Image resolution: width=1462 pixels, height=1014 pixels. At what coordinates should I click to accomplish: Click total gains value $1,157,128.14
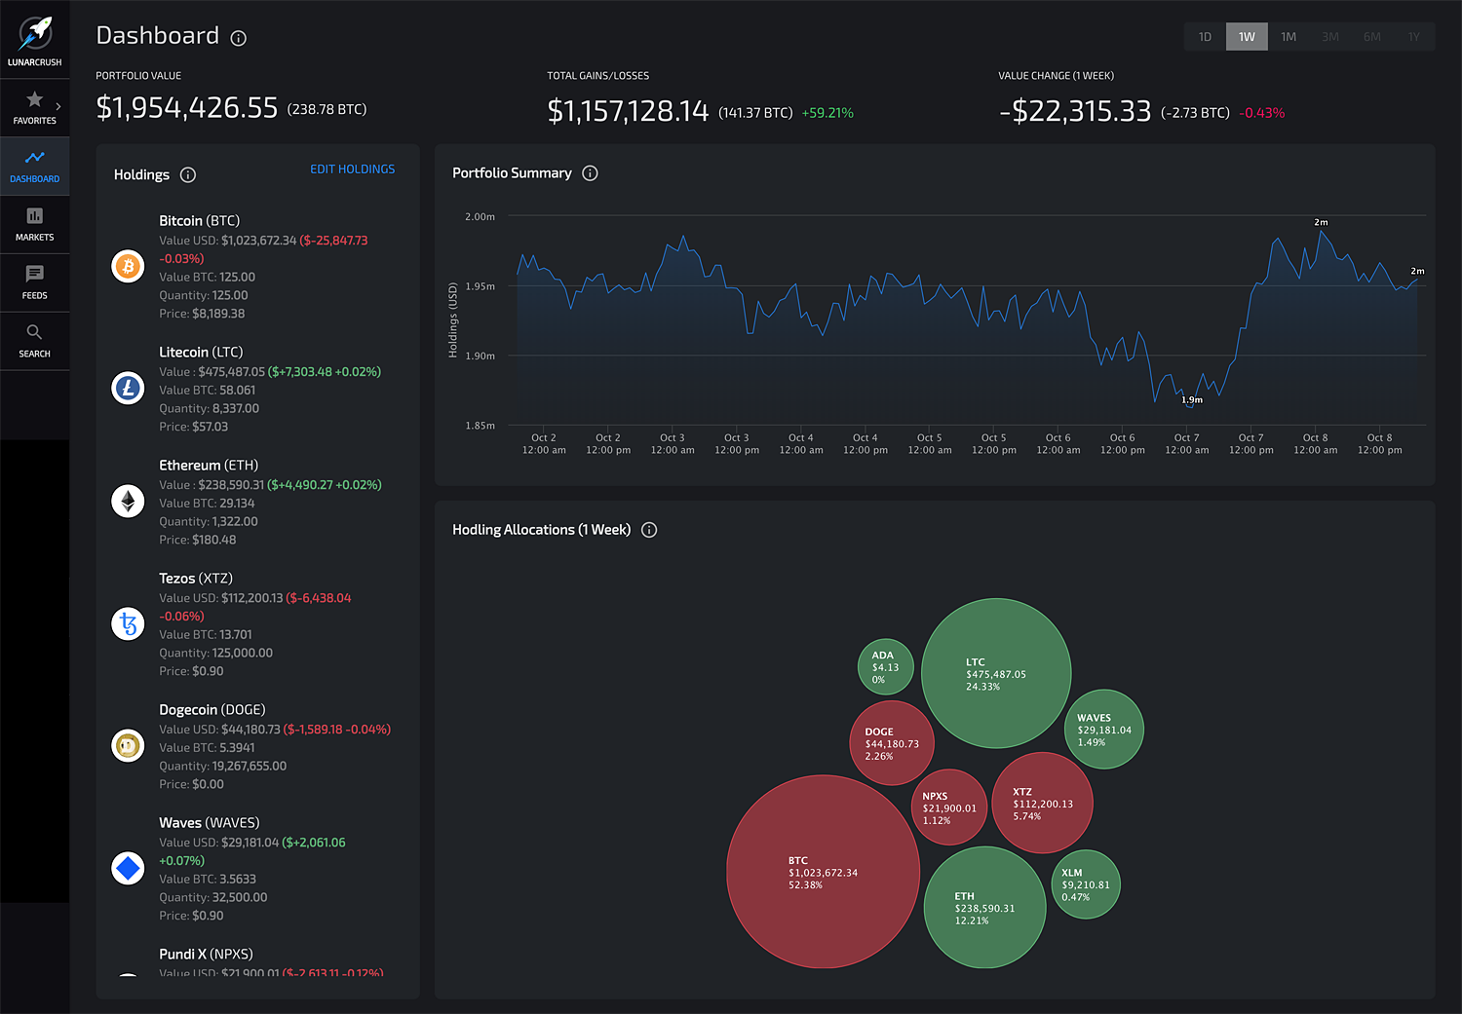click(x=628, y=112)
